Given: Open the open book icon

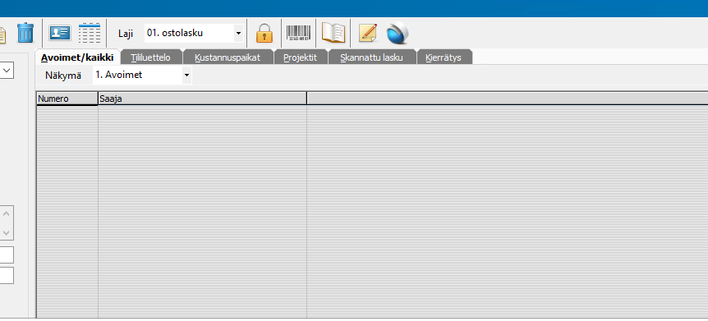Looking at the screenshot, I should pos(333,34).
